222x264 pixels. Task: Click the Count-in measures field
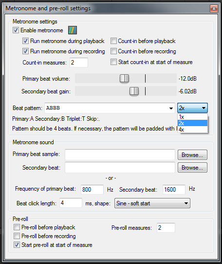click(x=79, y=63)
